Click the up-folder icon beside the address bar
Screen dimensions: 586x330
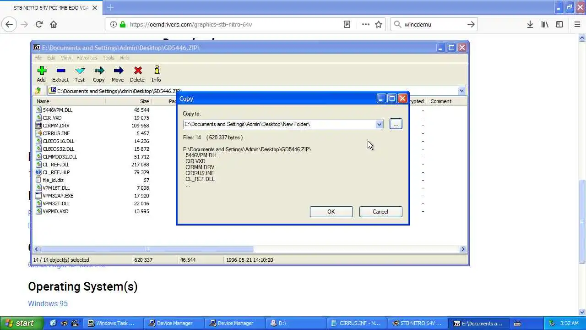(x=38, y=91)
